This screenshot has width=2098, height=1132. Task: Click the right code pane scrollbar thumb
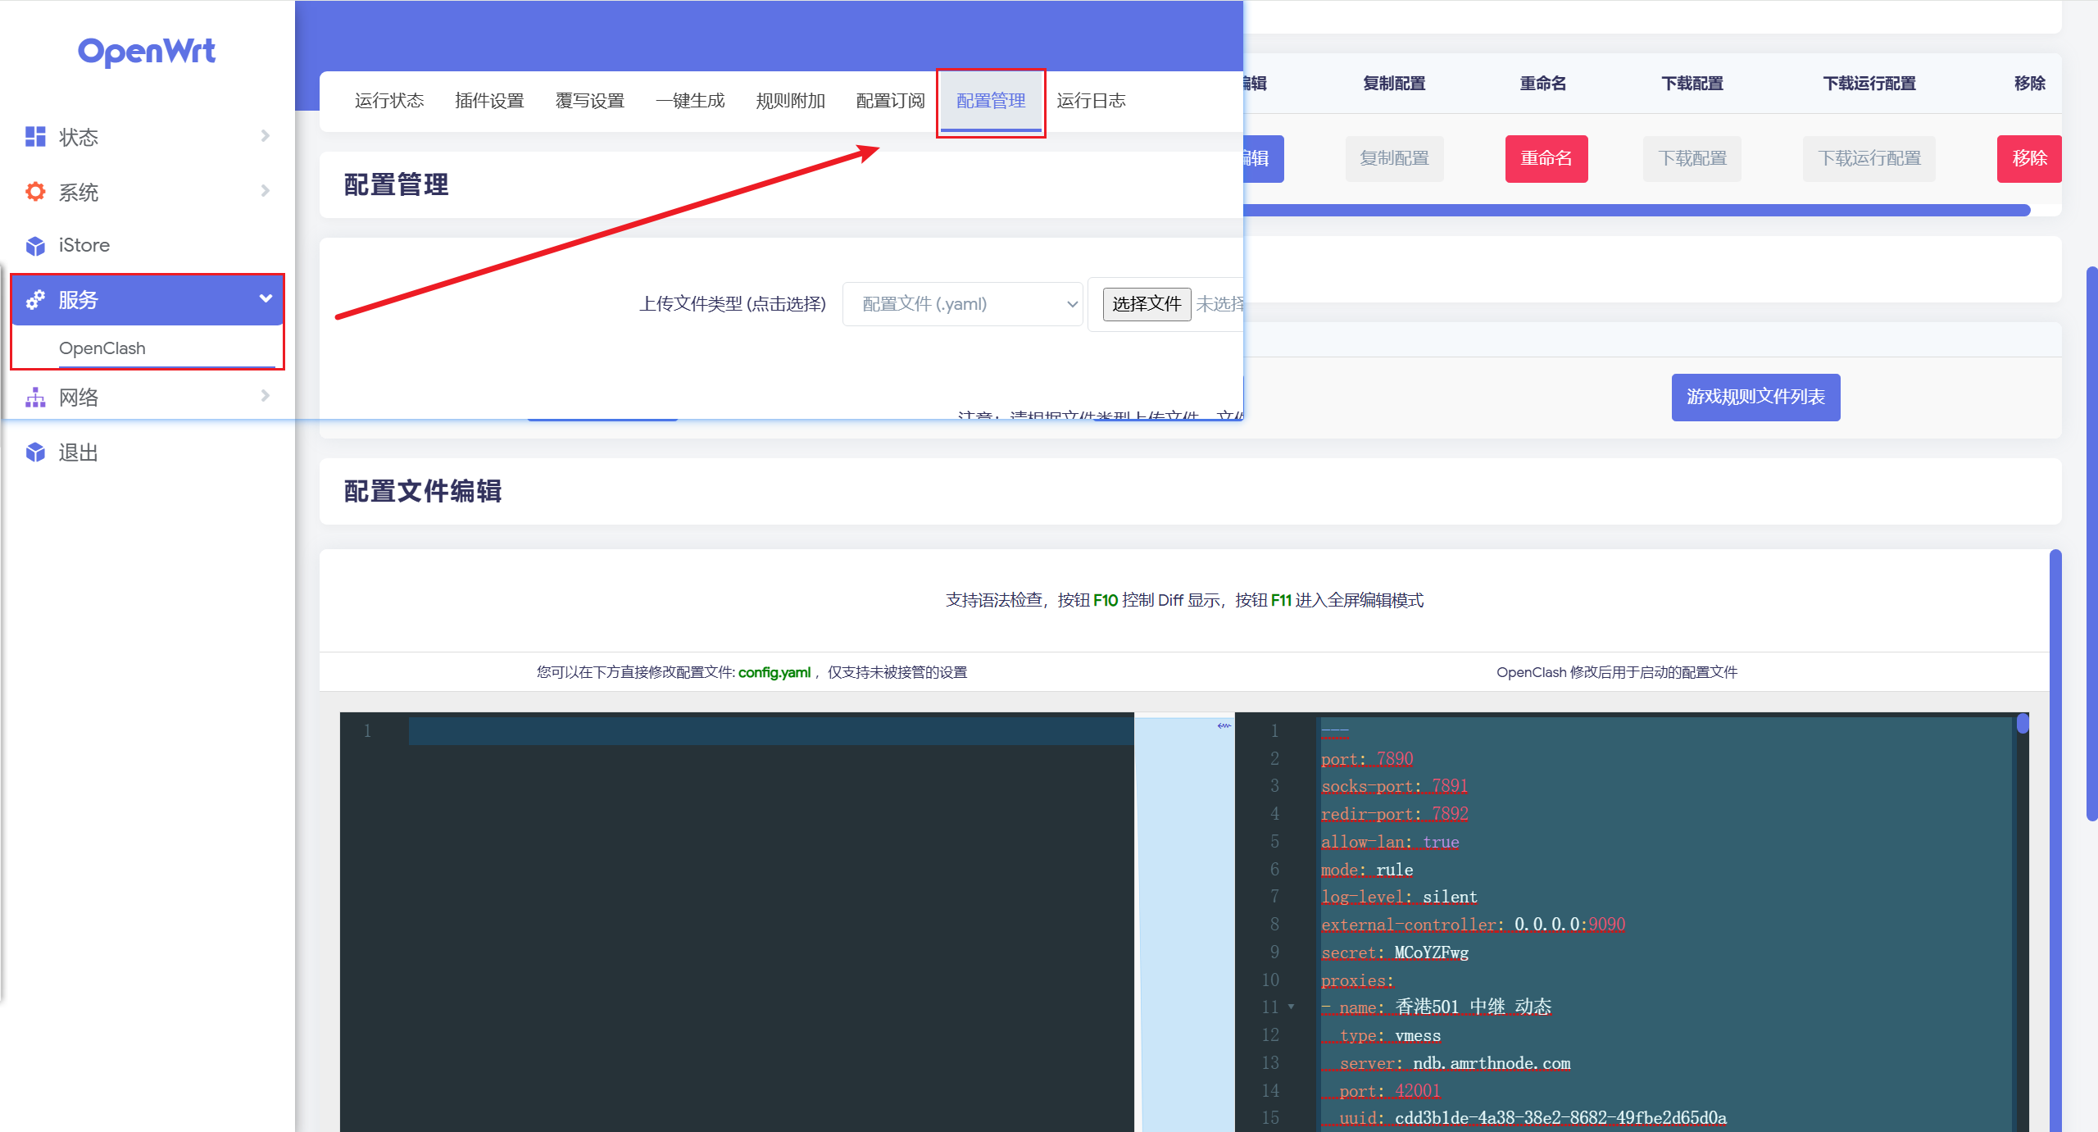(2023, 723)
